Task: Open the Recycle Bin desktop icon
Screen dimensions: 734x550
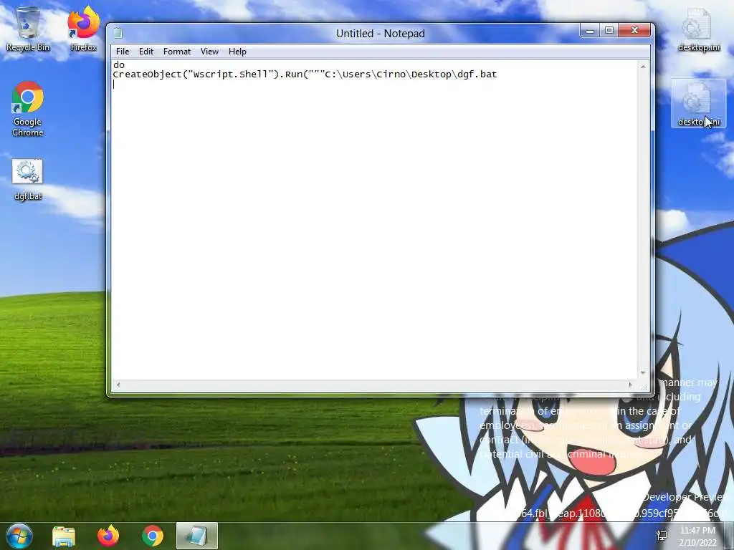Action: [x=28, y=29]
